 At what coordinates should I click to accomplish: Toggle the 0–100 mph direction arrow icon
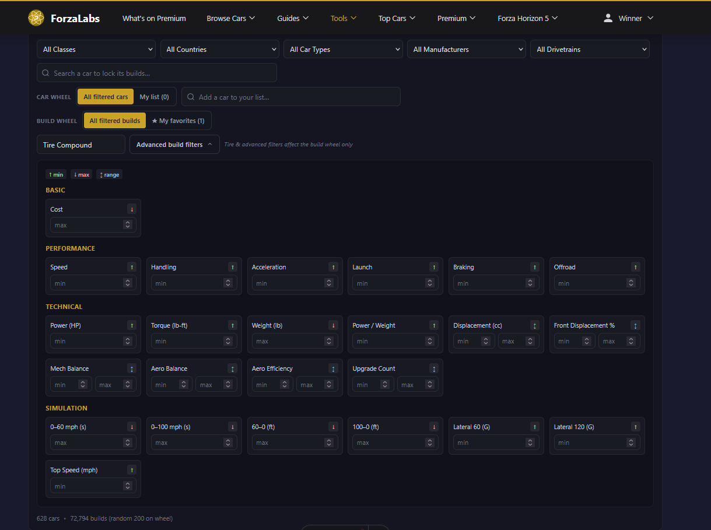[x=233, y=427]
